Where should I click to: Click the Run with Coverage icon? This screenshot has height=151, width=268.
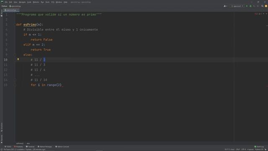pyautogui.click(x=254, y=6)
